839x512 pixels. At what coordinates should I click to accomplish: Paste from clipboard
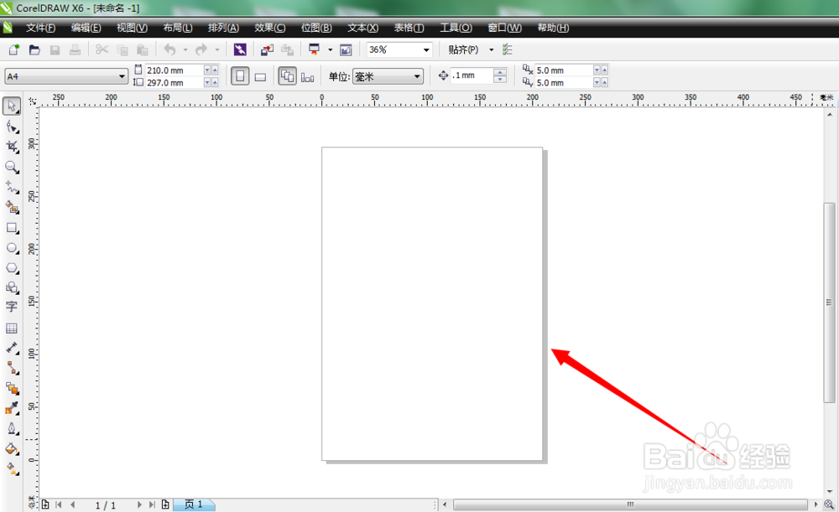tap(143, 49)
